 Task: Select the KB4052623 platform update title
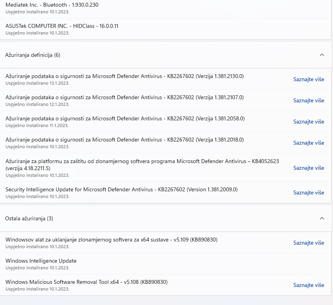pos(142,165)
